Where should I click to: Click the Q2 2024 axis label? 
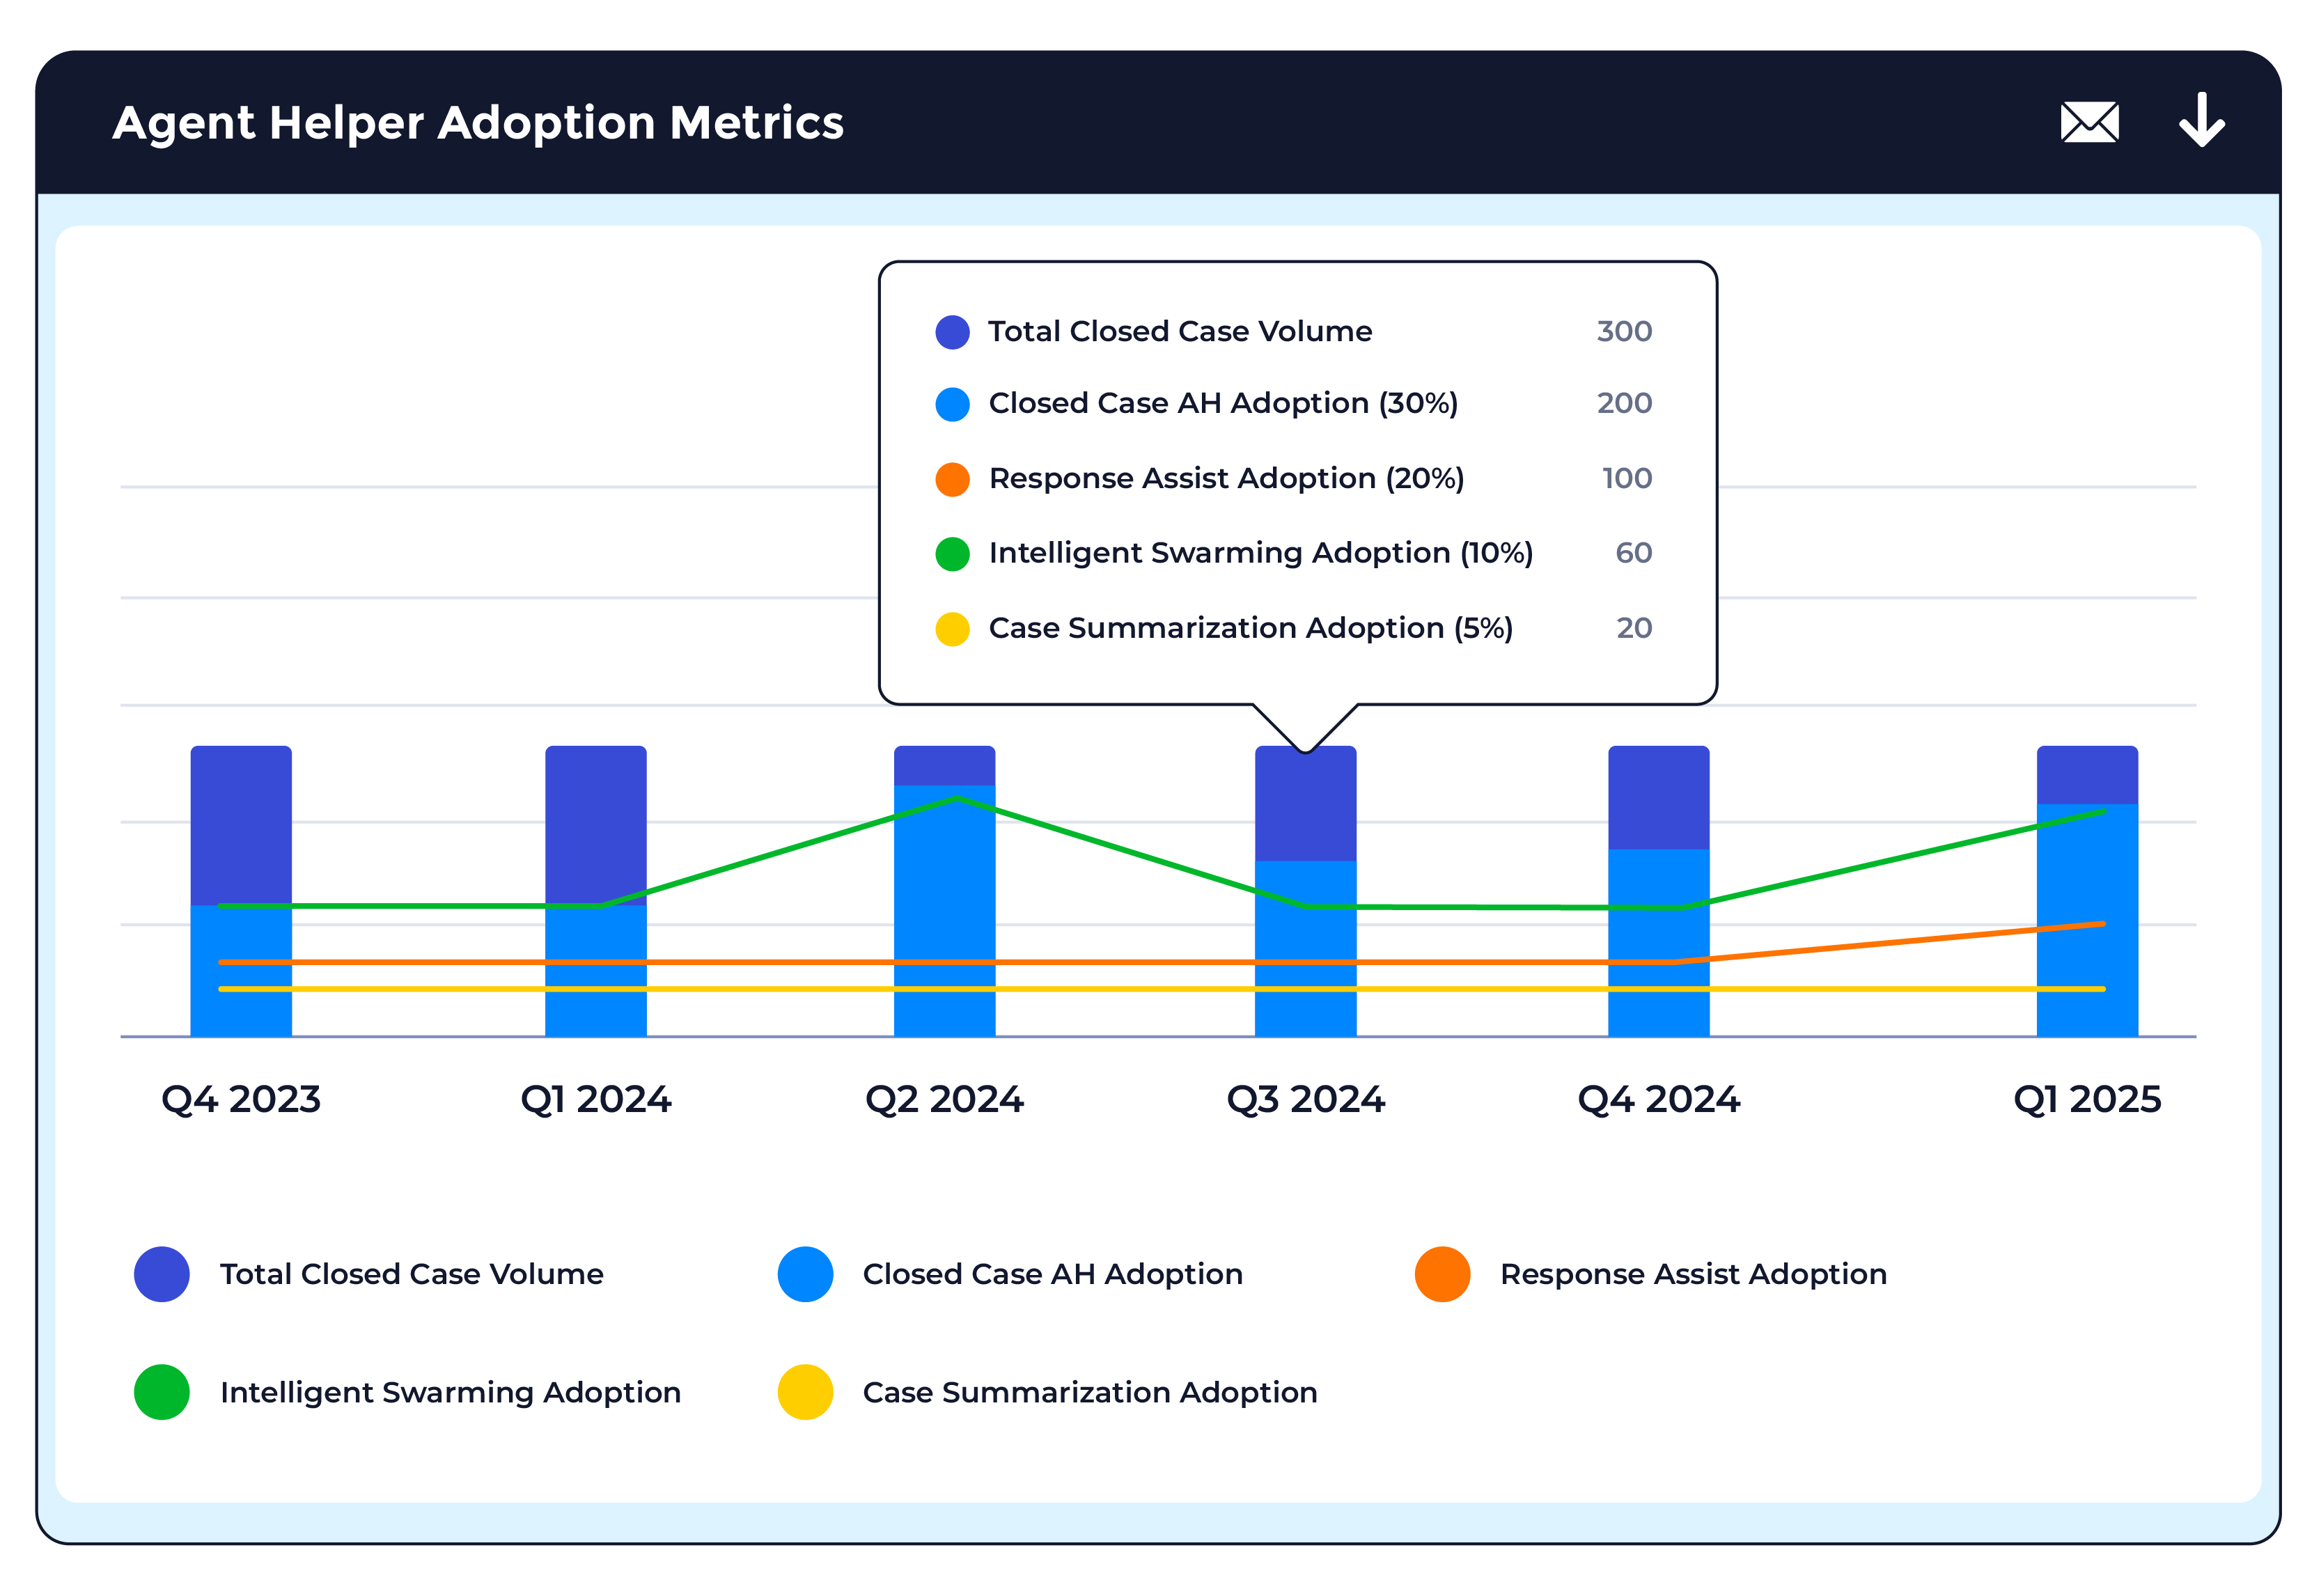click(944, 1099)
